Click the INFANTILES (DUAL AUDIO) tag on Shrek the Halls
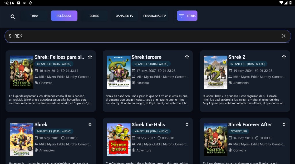 pos(151,131)
